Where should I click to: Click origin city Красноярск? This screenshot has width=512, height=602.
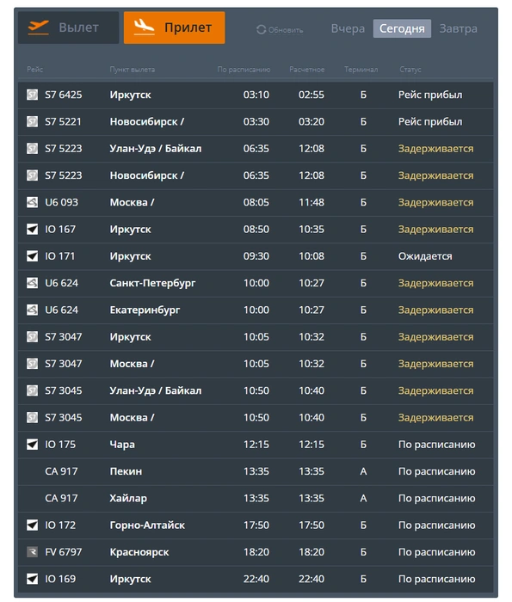[x=139, y=552]
